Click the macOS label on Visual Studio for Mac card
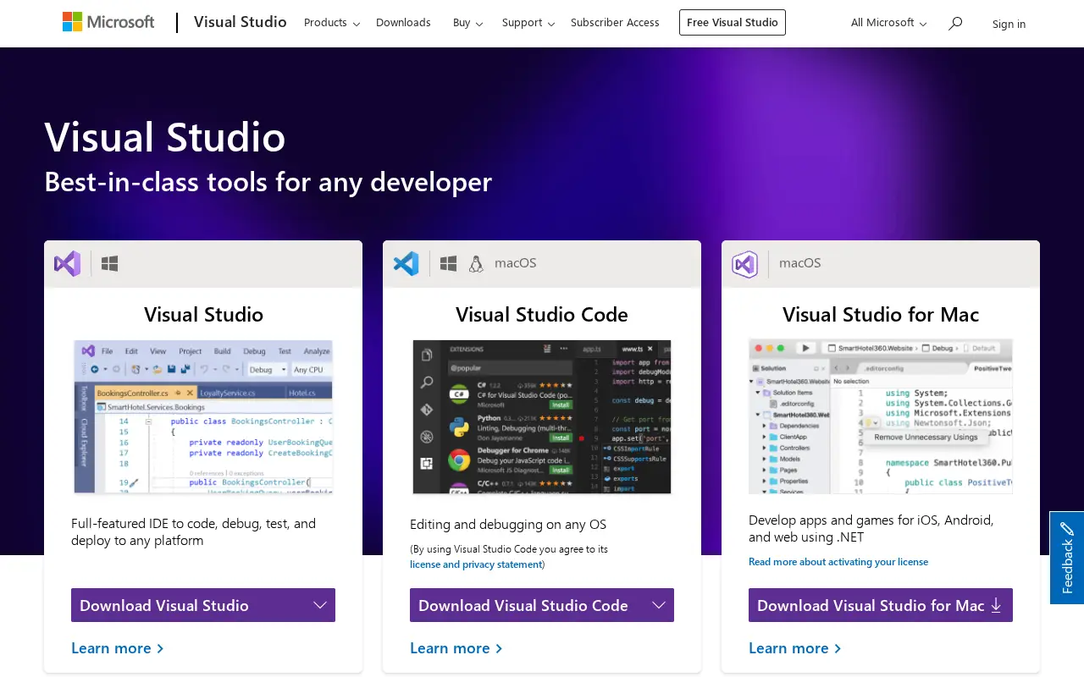The height and width of the screenshot is (677, 1084). pos(800,263)
